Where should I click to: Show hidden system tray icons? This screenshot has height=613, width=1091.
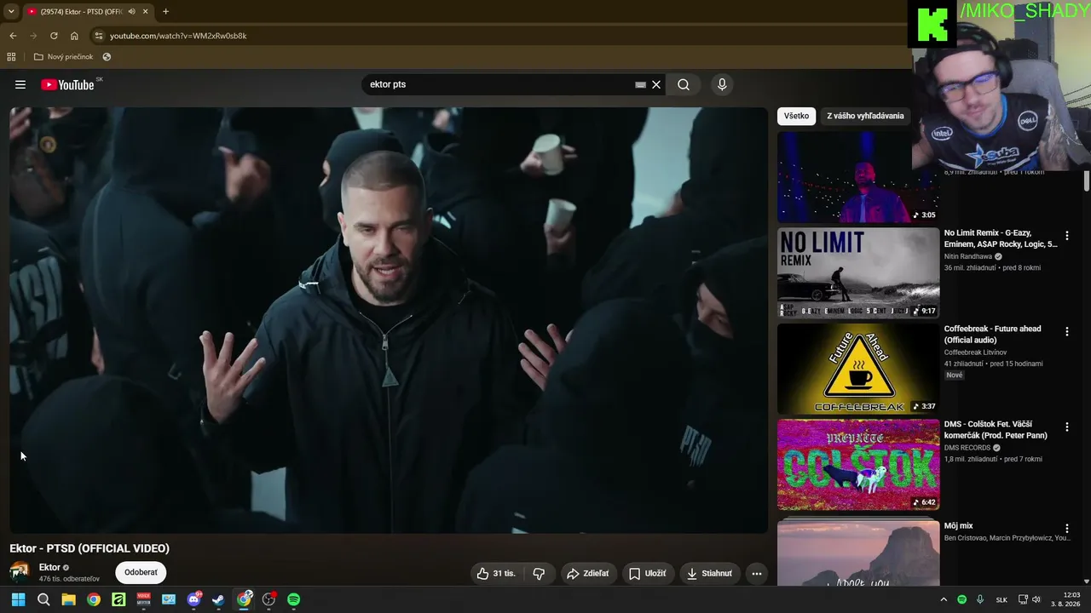[x=944, y=599]
